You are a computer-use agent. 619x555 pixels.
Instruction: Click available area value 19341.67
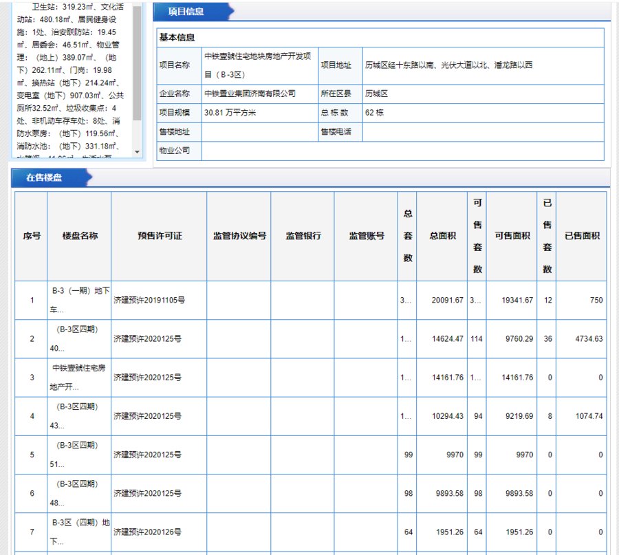tap(517, 301)
